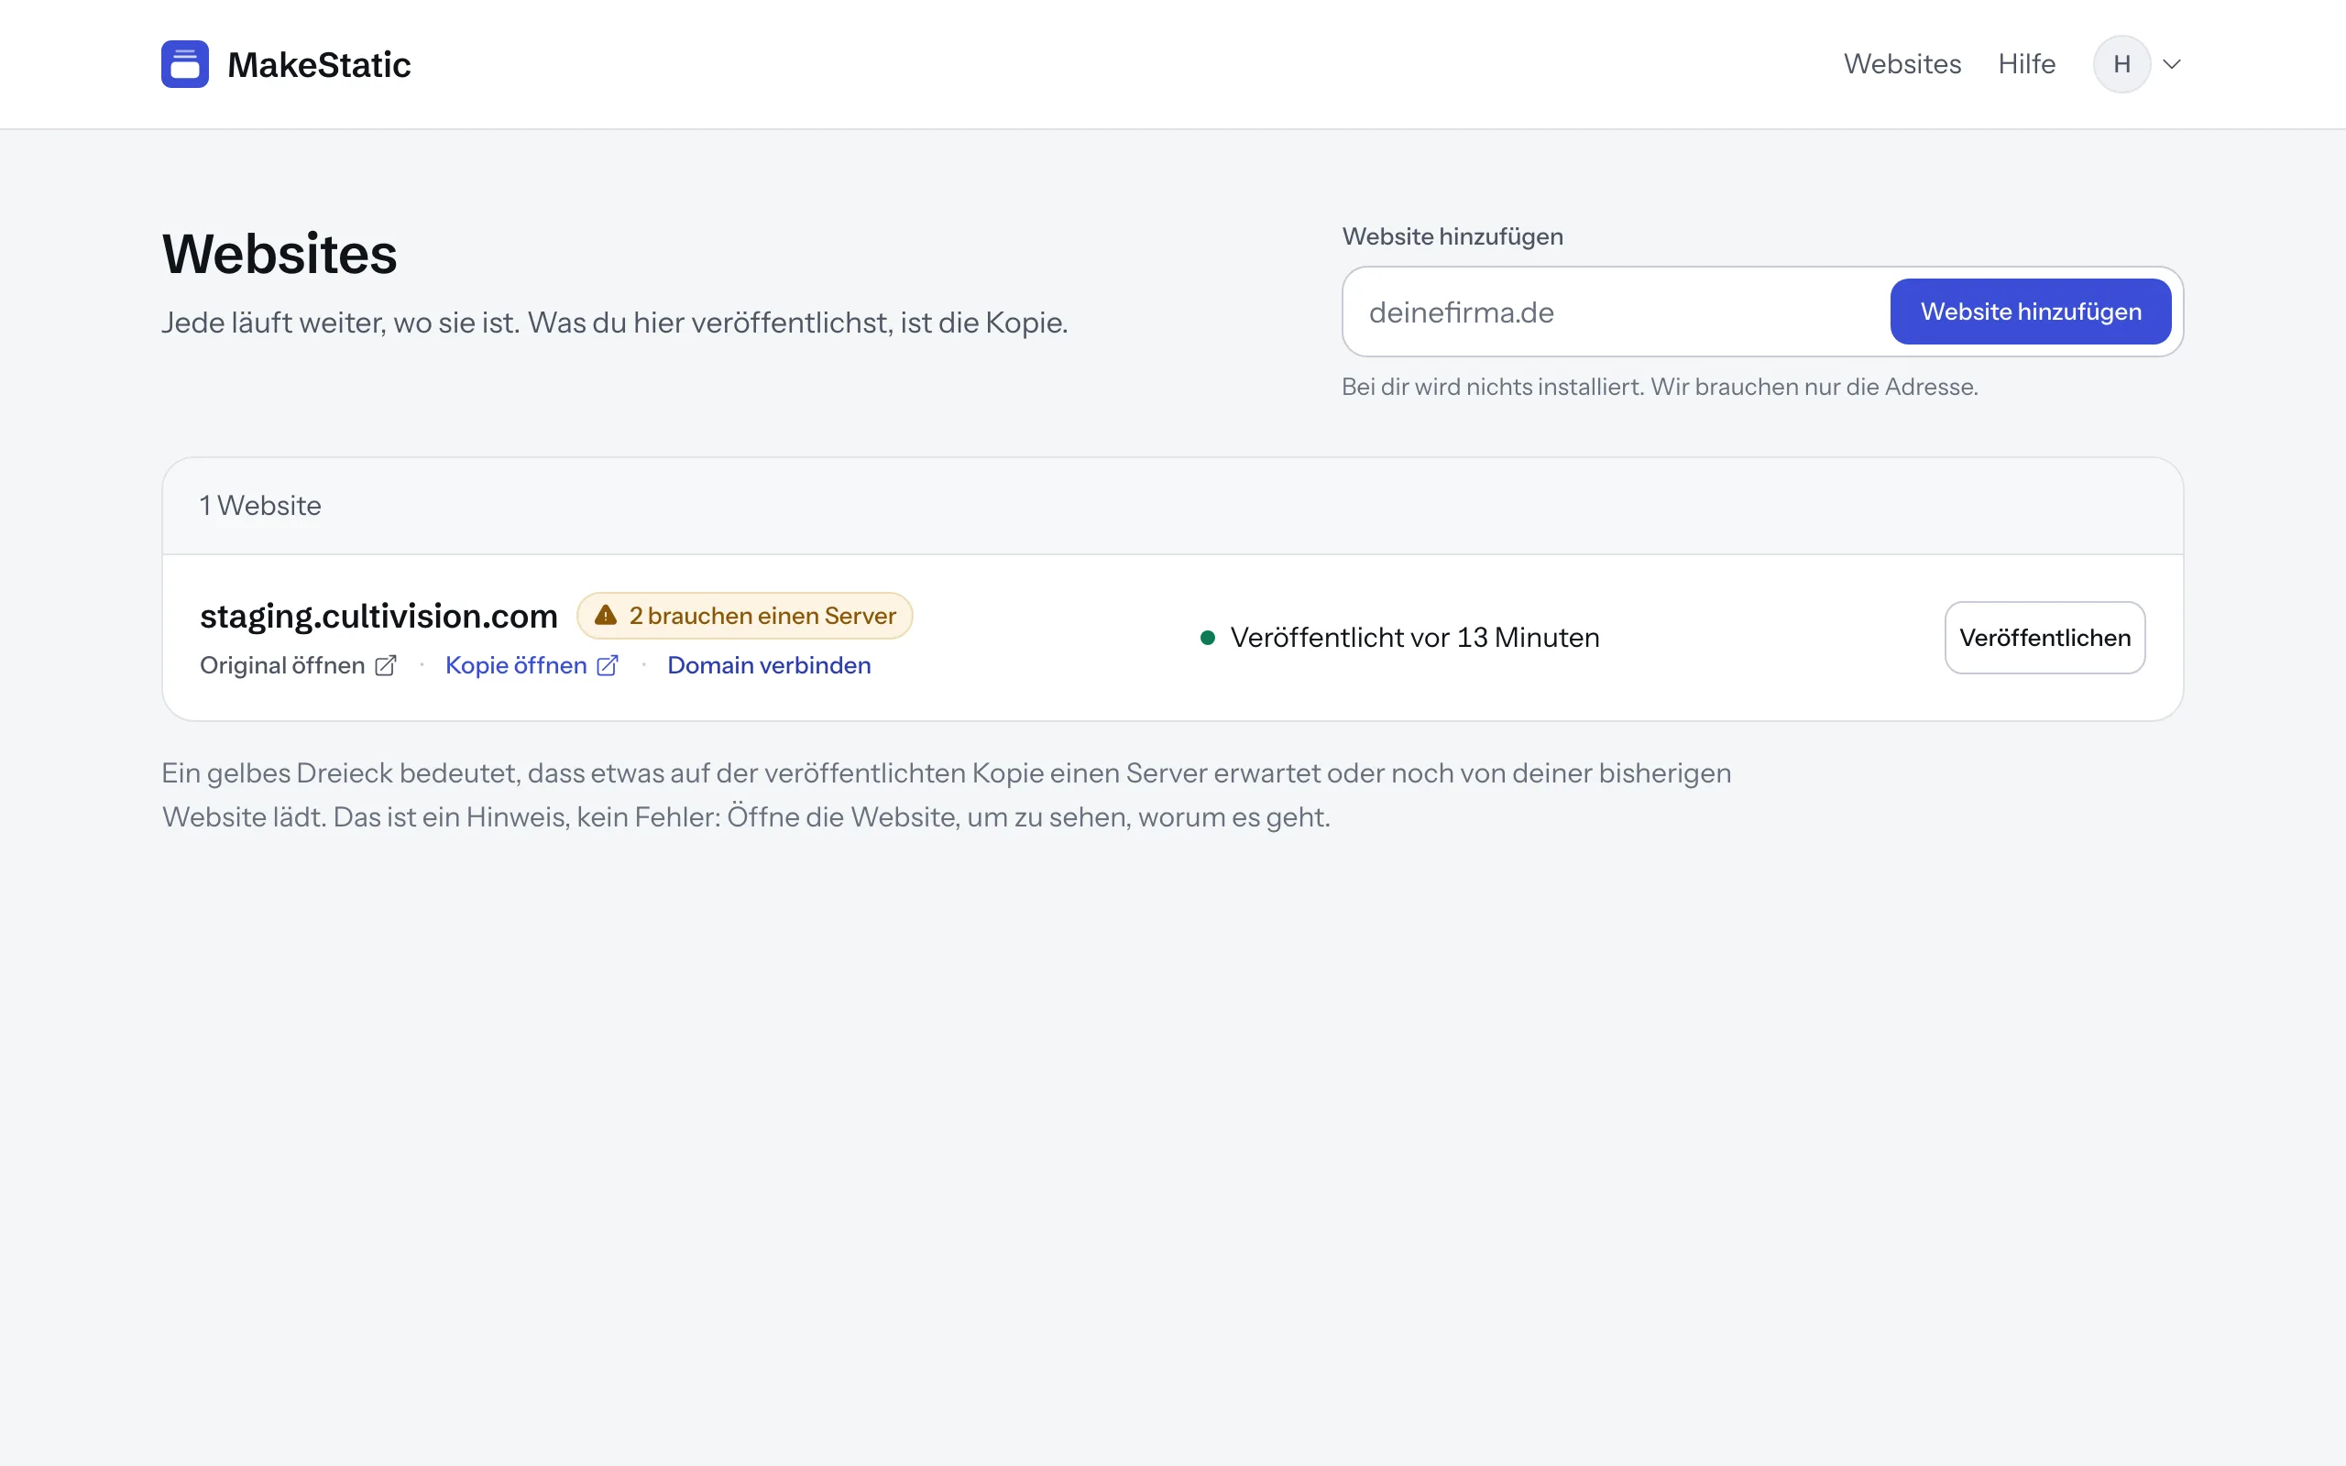The width and height of the screenshot is (2346, 1466).
Task: Click the Jede läuft weiter subtitle text
Action: point(615,323)
